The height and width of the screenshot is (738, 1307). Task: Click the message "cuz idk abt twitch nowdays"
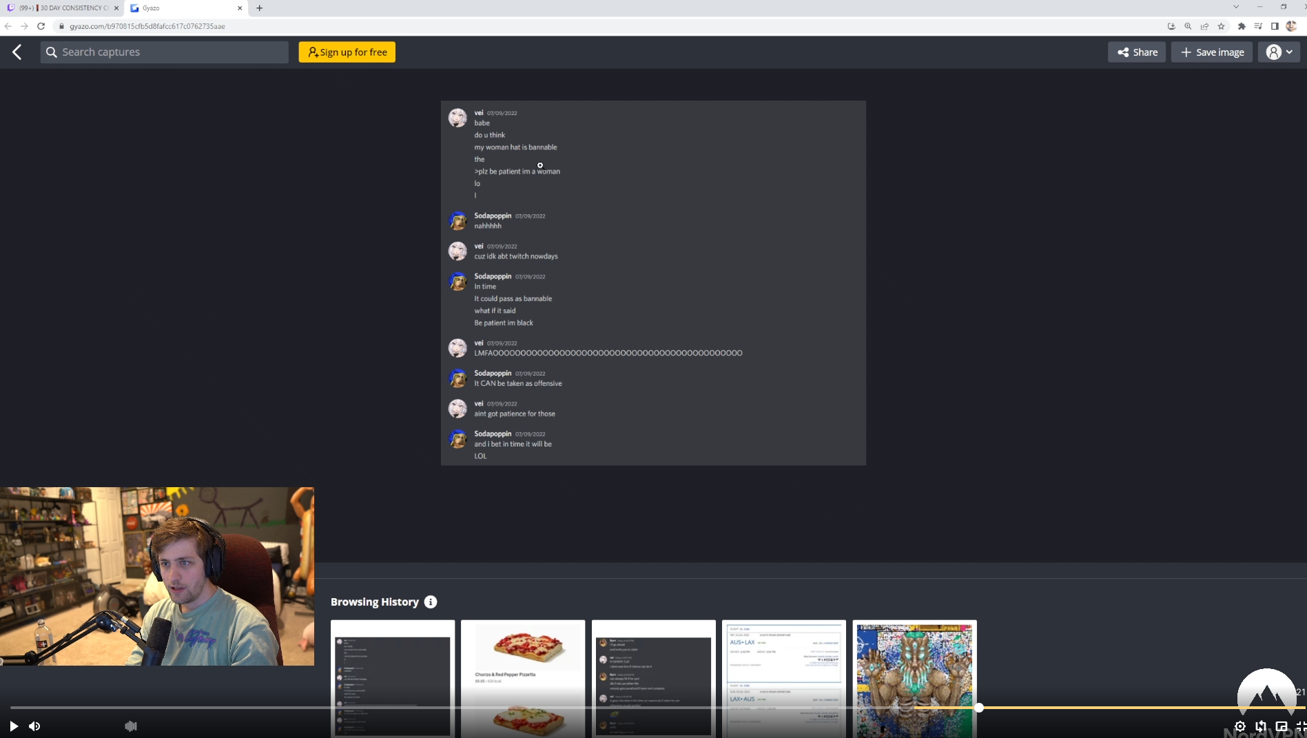point(516,256)
